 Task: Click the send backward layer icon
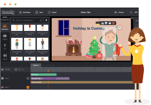click(x=110, y=23)
